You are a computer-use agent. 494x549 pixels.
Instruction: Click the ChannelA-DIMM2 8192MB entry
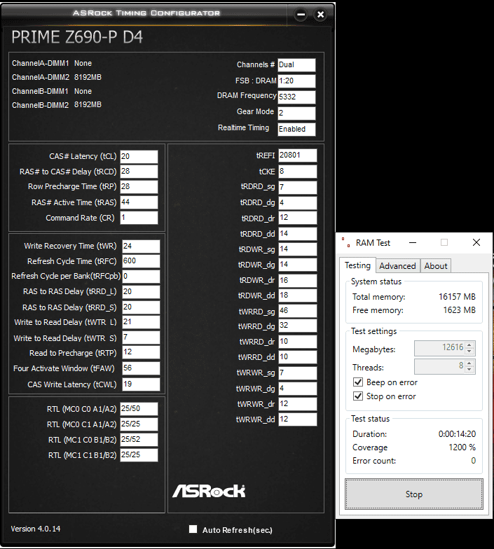(57, 77)
